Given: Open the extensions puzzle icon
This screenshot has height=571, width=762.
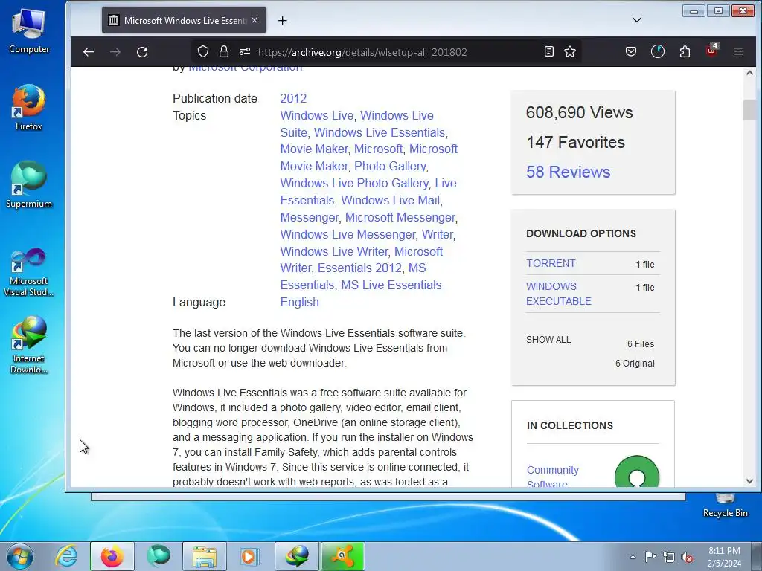Looking at the screenshot, I should pos(685,51).
